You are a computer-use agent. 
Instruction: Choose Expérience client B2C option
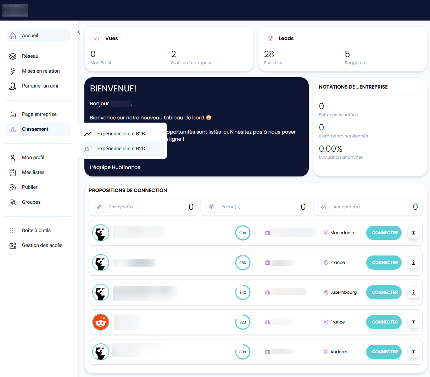click(121, 149)
